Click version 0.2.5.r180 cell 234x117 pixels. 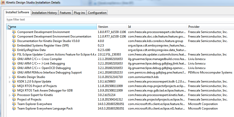click(104, 50)
